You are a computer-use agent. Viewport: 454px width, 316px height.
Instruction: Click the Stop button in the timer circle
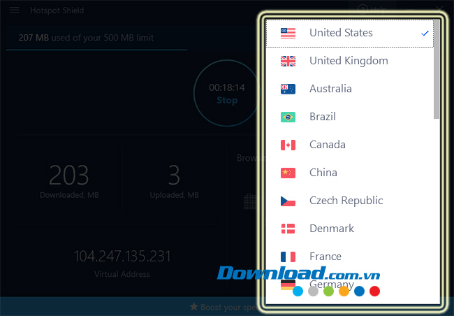coord(227,100)
